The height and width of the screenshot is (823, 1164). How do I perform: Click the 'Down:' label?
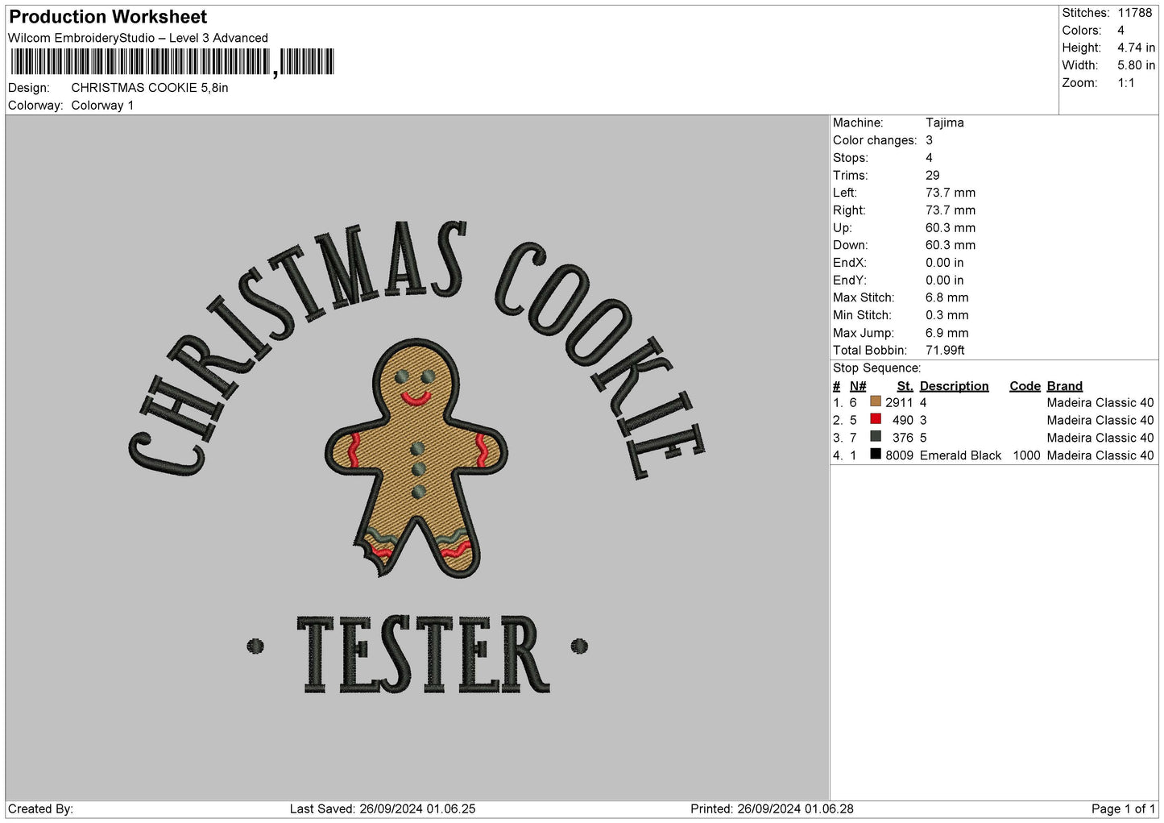[x=850, y=245]
